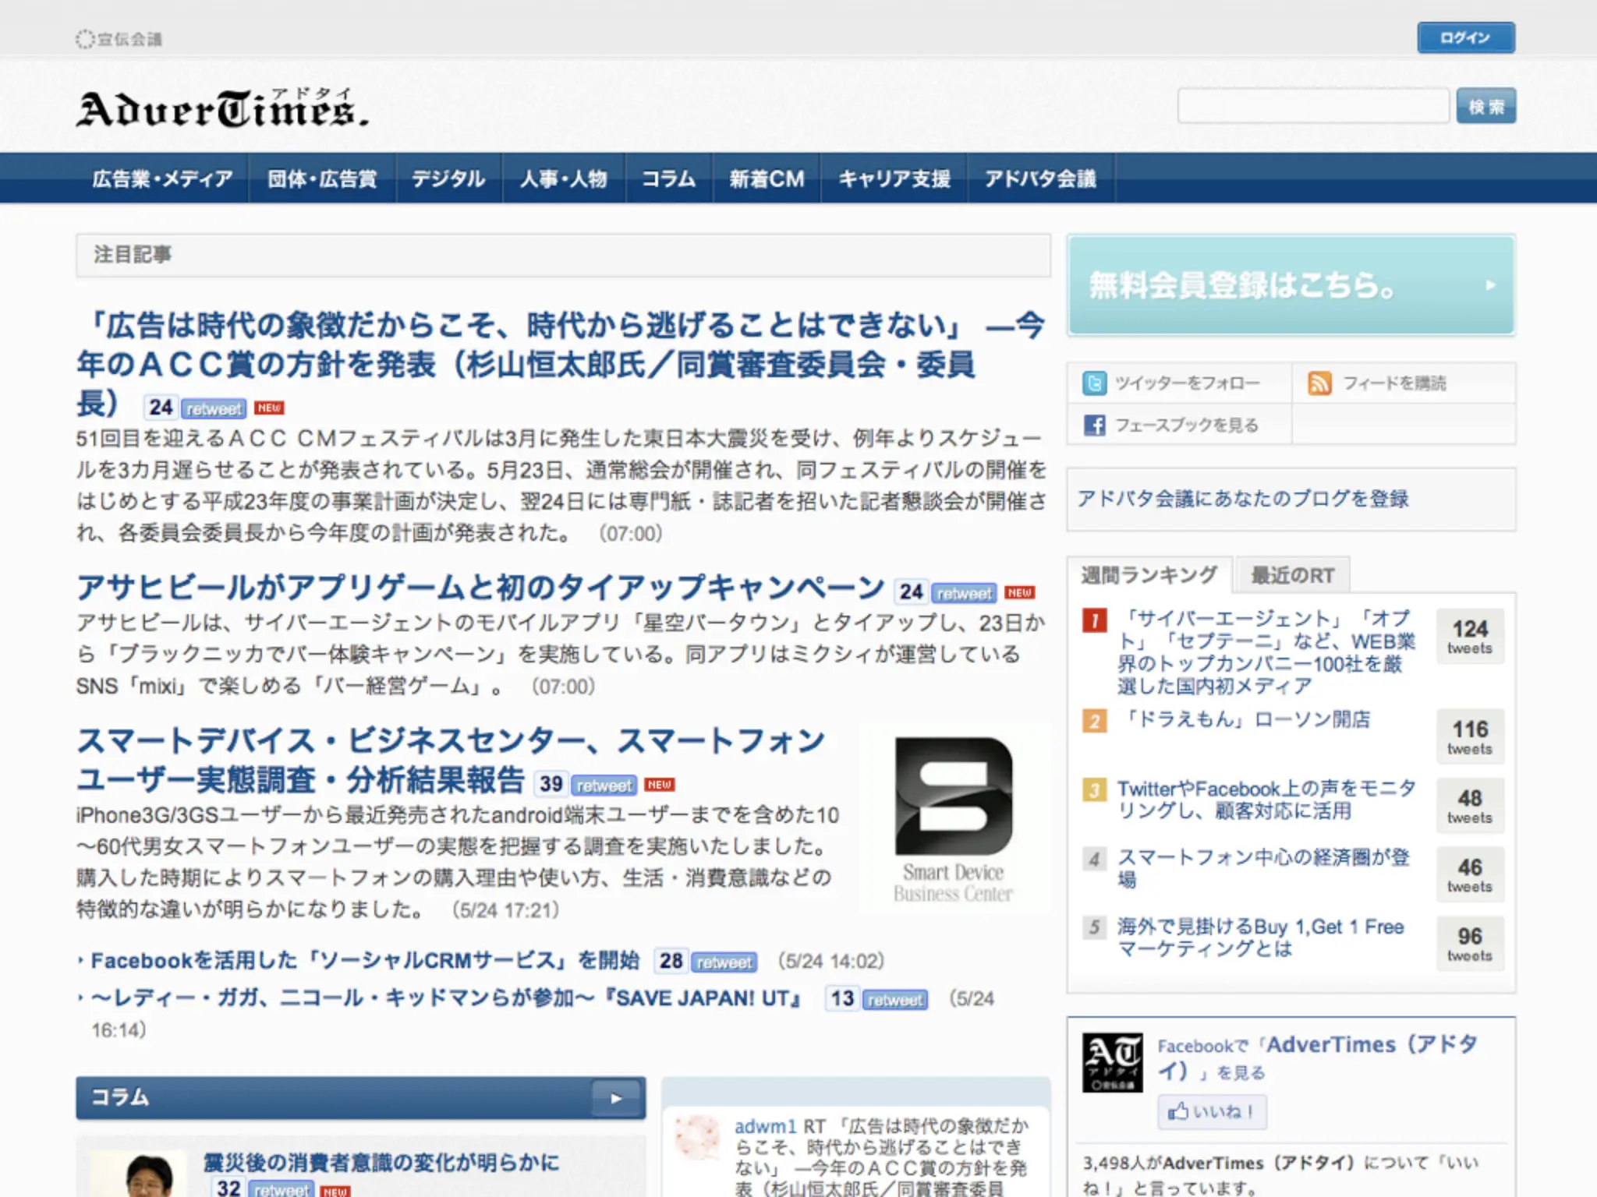The height and width of the screenshot is (1197, 1597).
Task: Click フェースブックを見る link
Action: point(1187,425)
